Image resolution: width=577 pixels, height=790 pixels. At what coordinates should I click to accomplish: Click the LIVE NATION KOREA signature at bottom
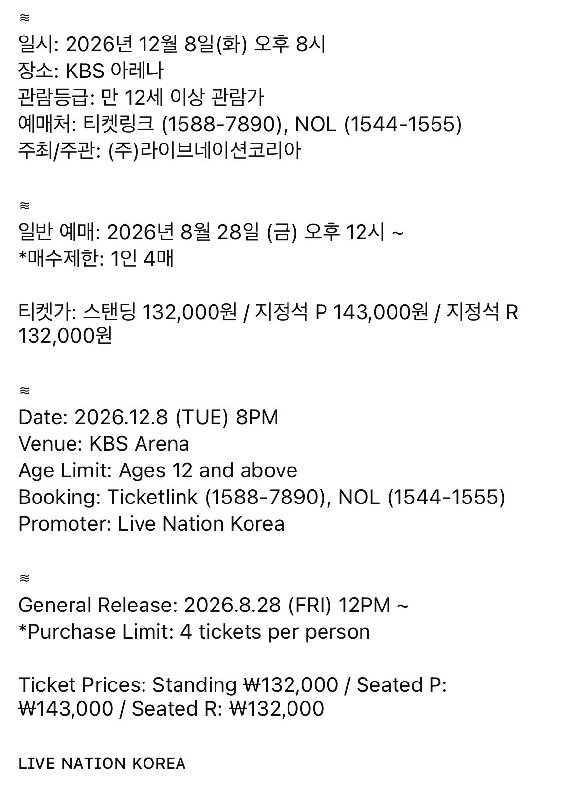tap(102, 763)
